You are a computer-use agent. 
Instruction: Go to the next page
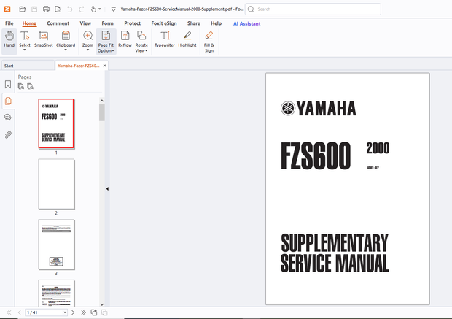pos(73,312)
